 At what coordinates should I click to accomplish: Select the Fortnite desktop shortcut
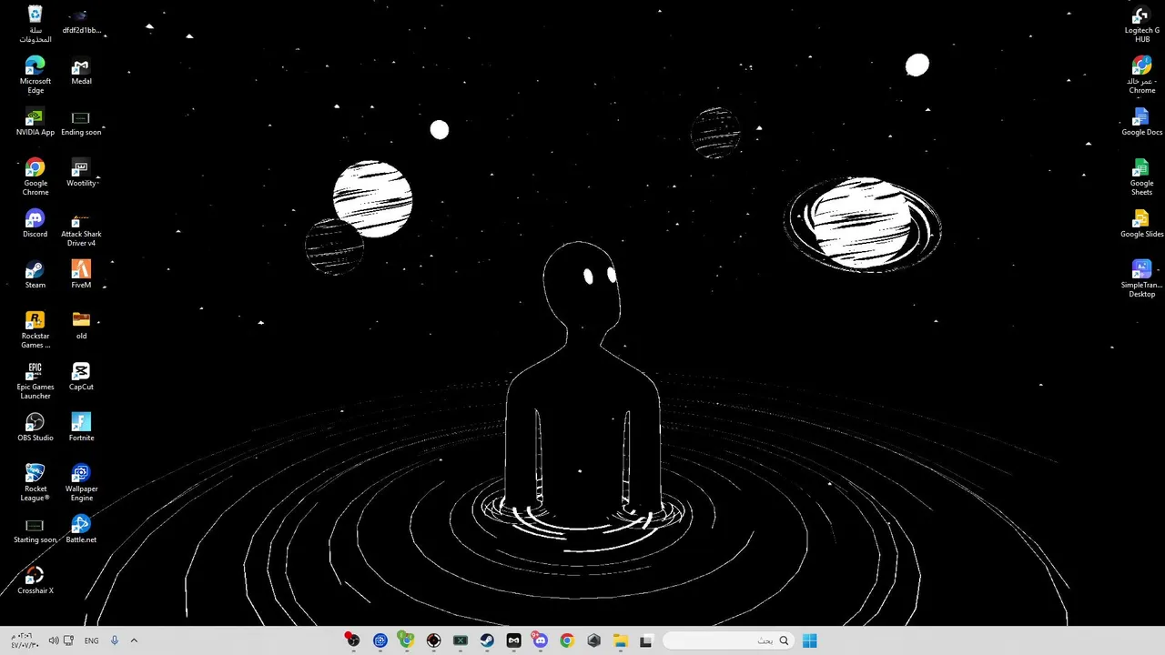(81, 428)
